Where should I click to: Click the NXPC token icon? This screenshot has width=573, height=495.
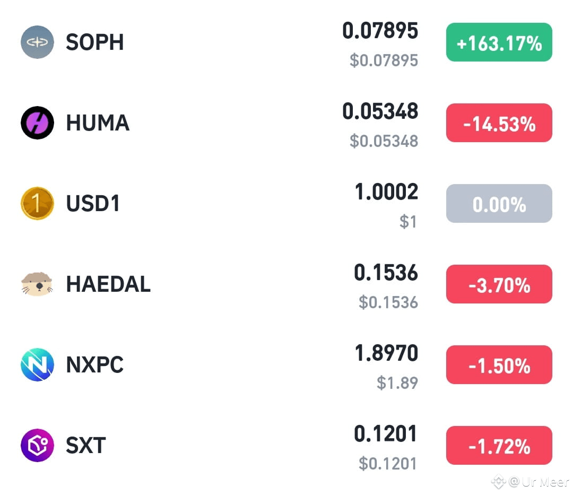(37, 364)
